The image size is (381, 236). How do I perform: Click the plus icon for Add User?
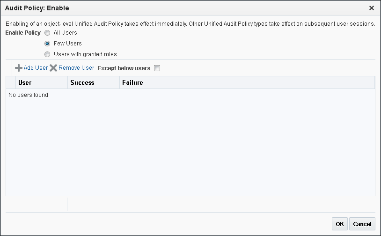[x=19, y=68]
